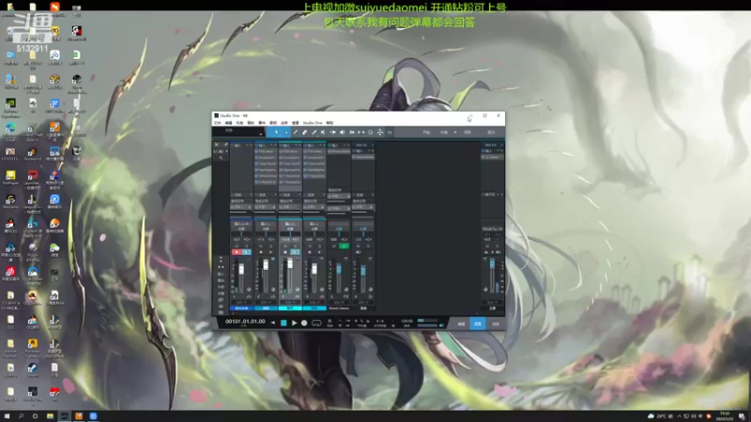Open File Explorer from the taskbar
The height and width of the screenshot is (422, 751).
(x=50, y=415)
